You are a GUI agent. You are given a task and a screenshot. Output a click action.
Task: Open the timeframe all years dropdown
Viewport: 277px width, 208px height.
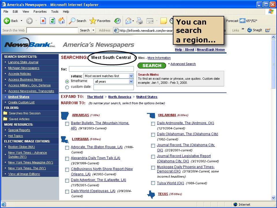(x=131, y=81)
